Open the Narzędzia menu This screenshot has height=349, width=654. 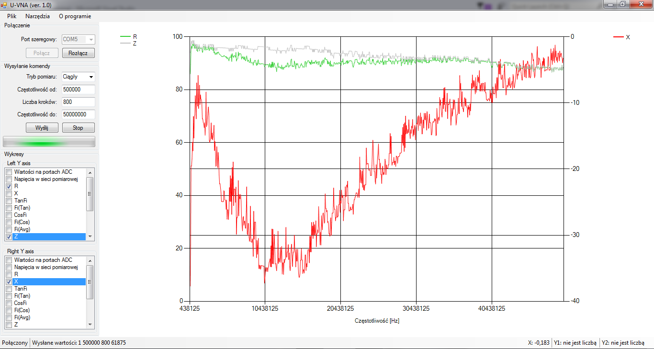click(x=37, y=16)
